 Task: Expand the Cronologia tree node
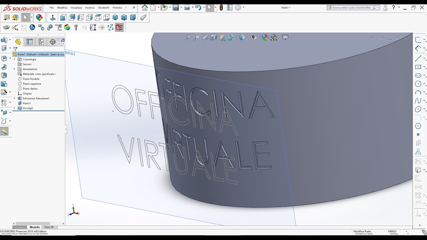14,59
